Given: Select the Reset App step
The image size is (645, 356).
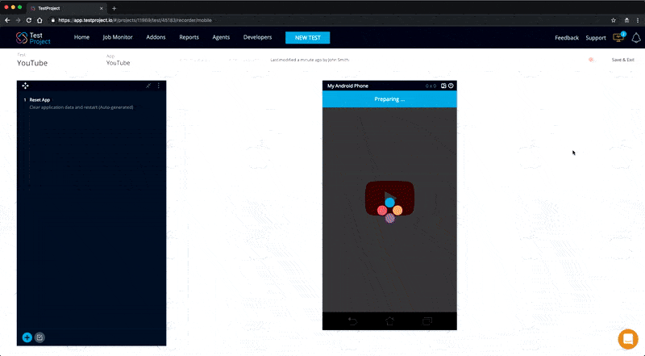Looking at the screenshot, I should (40, 100).
